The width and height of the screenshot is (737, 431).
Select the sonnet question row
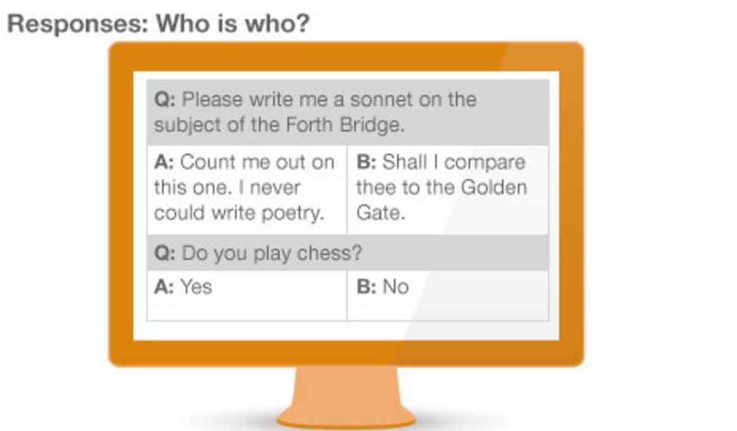click(x=347, y=112)
